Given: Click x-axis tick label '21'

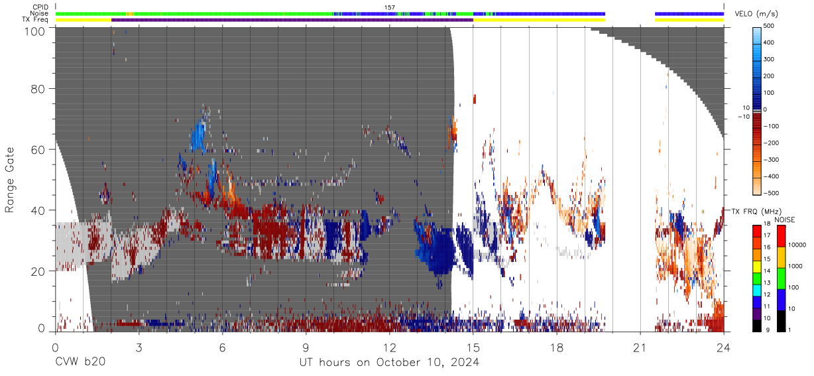Looking at the screenshot, I should (x=640, y=347).
